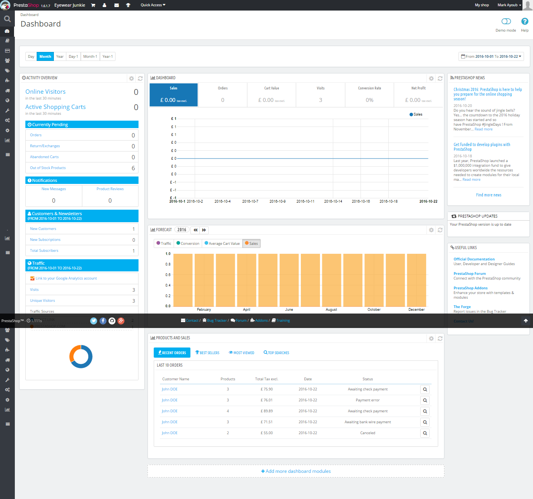
Task: Open the date range picker dropdown
Action: pyautogui.click(x=491, y=57)
